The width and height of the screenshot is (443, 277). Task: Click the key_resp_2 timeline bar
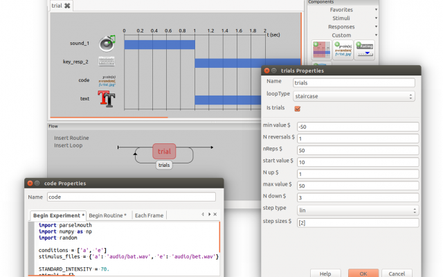click(x=248, y=63)
